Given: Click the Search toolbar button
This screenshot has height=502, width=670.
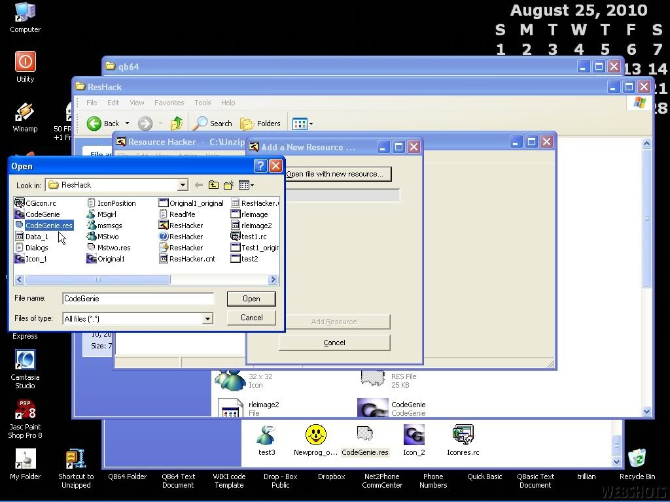Looking at the screenshot, I should tap(213, 124).
